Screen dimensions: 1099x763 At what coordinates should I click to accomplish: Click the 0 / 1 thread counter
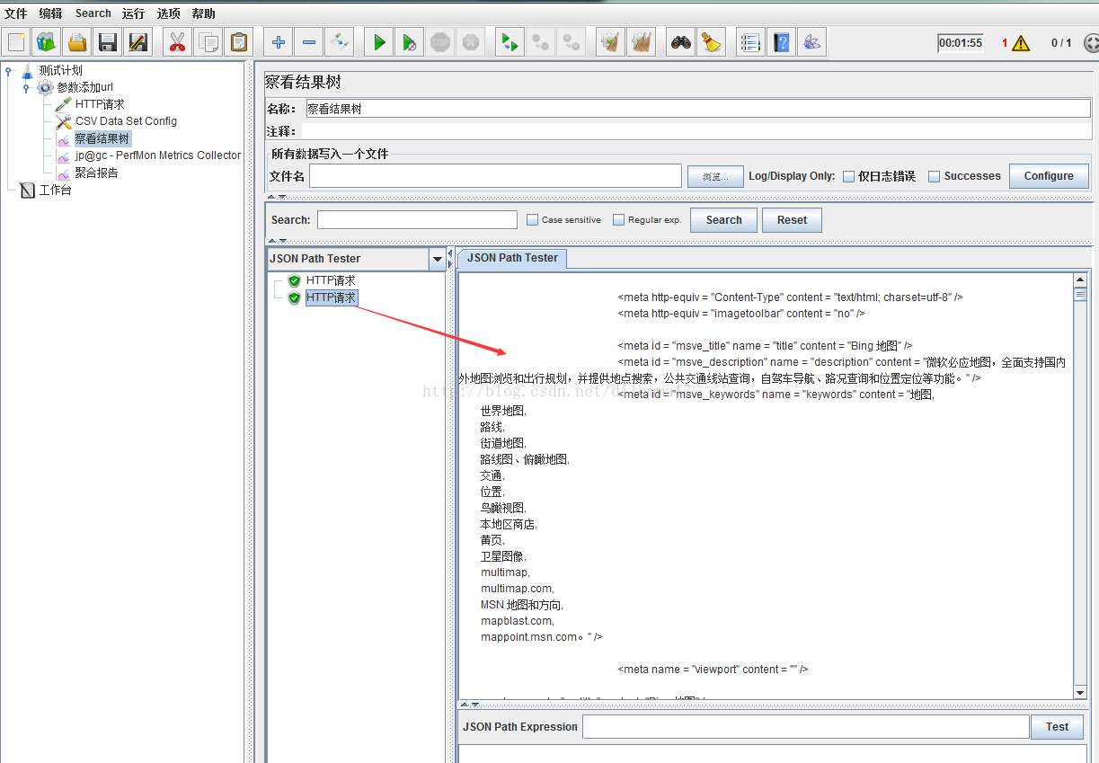(1061, 43)
